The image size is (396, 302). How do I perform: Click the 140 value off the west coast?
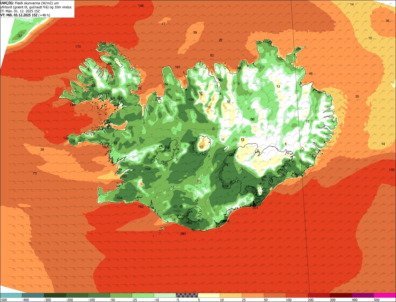pyautogui.click(x=72, y=105)
